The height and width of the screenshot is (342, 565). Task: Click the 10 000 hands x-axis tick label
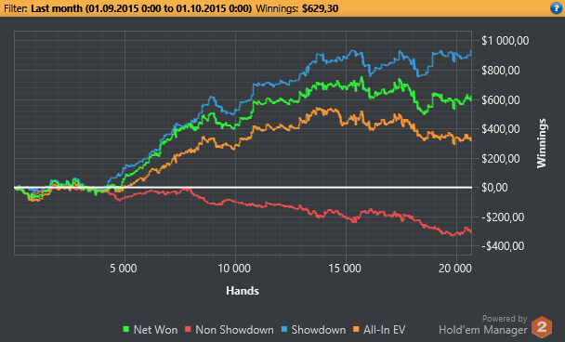point(234,269)
